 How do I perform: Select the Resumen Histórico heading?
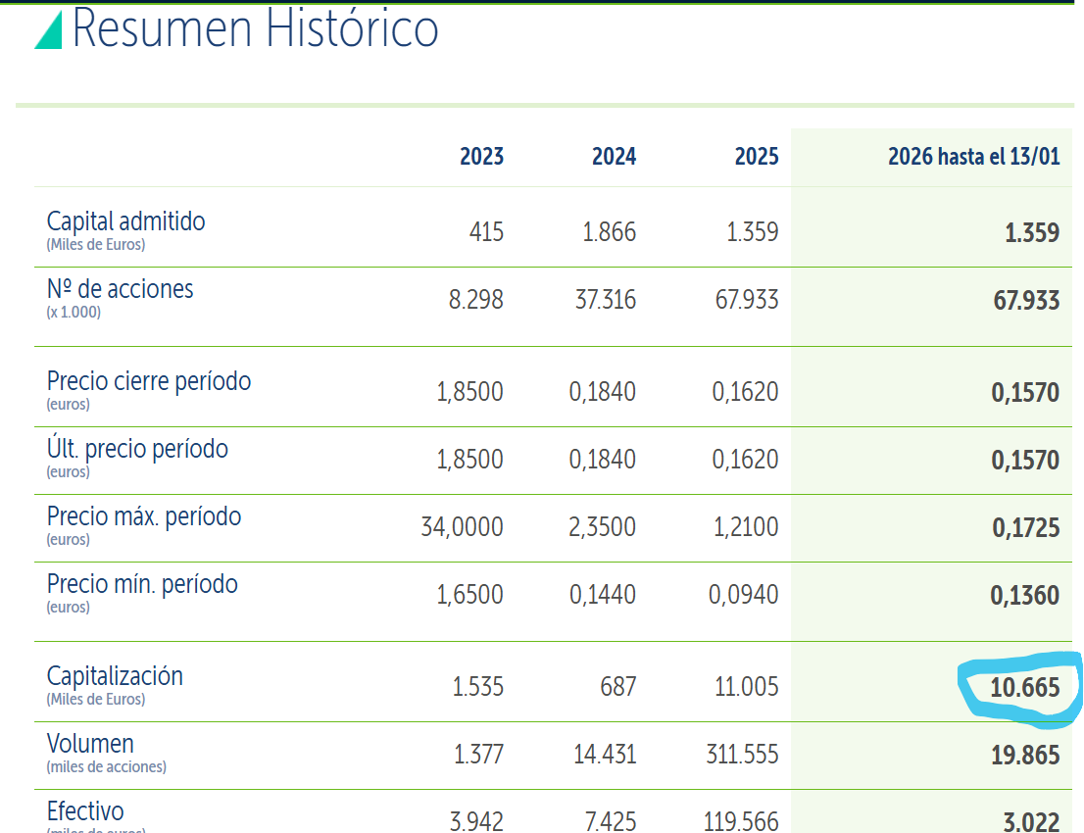click(255, 29)
